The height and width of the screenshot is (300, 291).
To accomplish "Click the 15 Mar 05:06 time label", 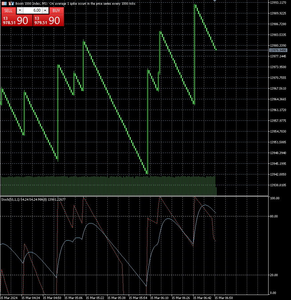I will tap(73, 298).
